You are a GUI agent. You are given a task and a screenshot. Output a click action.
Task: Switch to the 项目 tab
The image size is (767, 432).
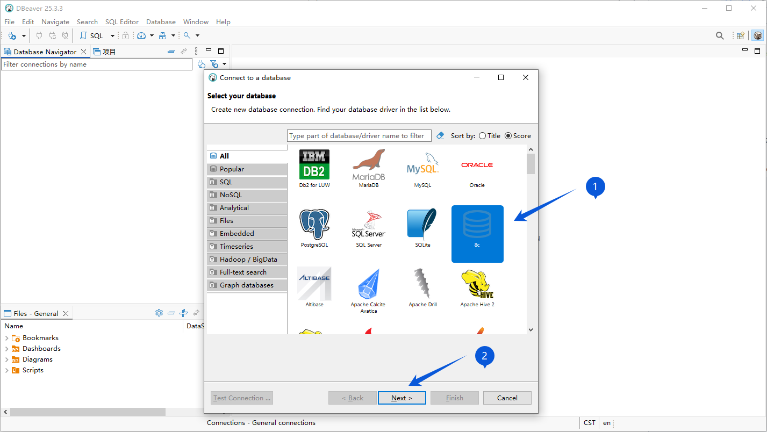point(105,52)
